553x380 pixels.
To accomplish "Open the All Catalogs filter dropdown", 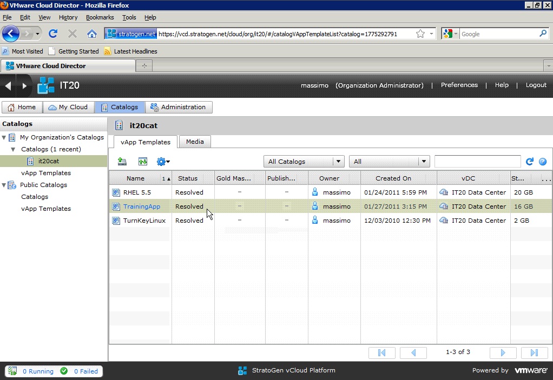I will (338, 161).
